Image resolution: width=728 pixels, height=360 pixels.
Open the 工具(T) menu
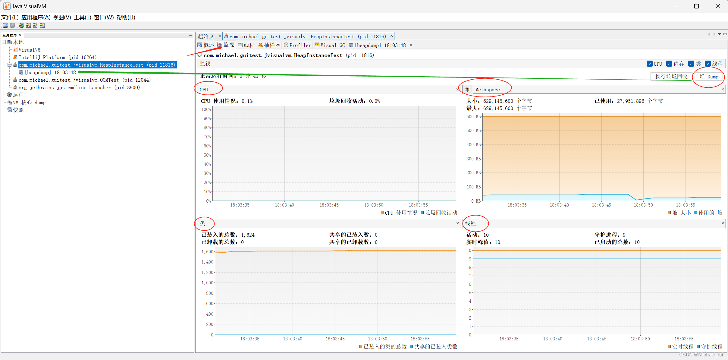(x=83, y=17)
